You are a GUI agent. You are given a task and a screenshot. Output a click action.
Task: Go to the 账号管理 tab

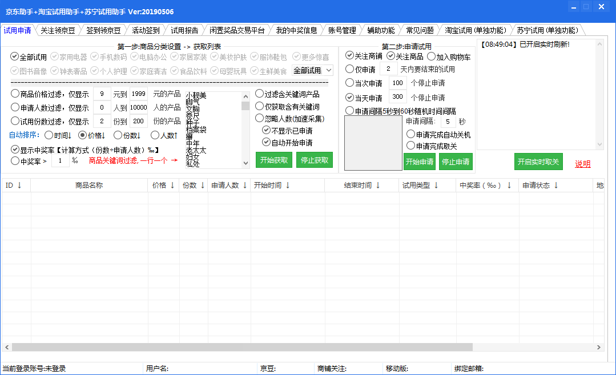[342, 30]
